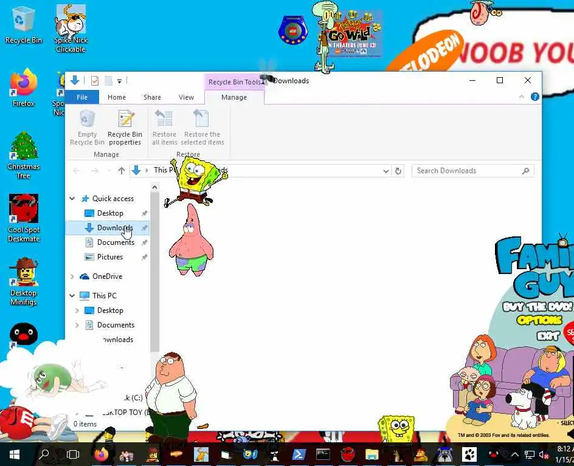Open the Desktop Minifigs shortcut
The image size is (574, 466).
point(24,282)
